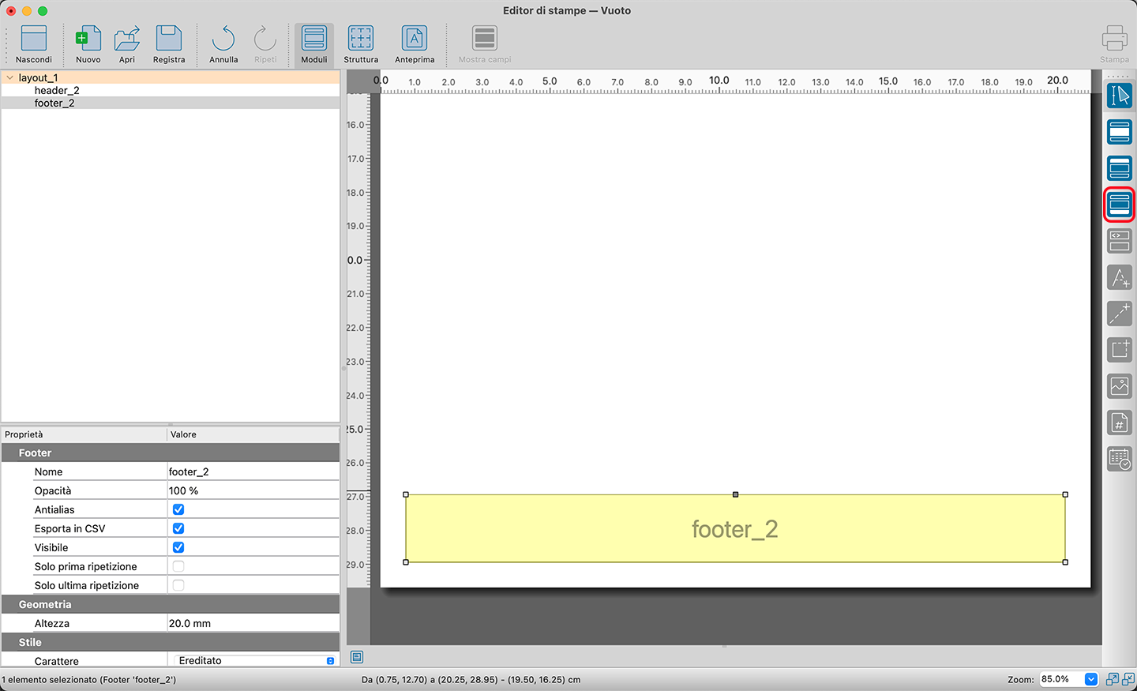
Task: Click the Altezza 20.0 mm value field
Action: click(x=253, y=623)
